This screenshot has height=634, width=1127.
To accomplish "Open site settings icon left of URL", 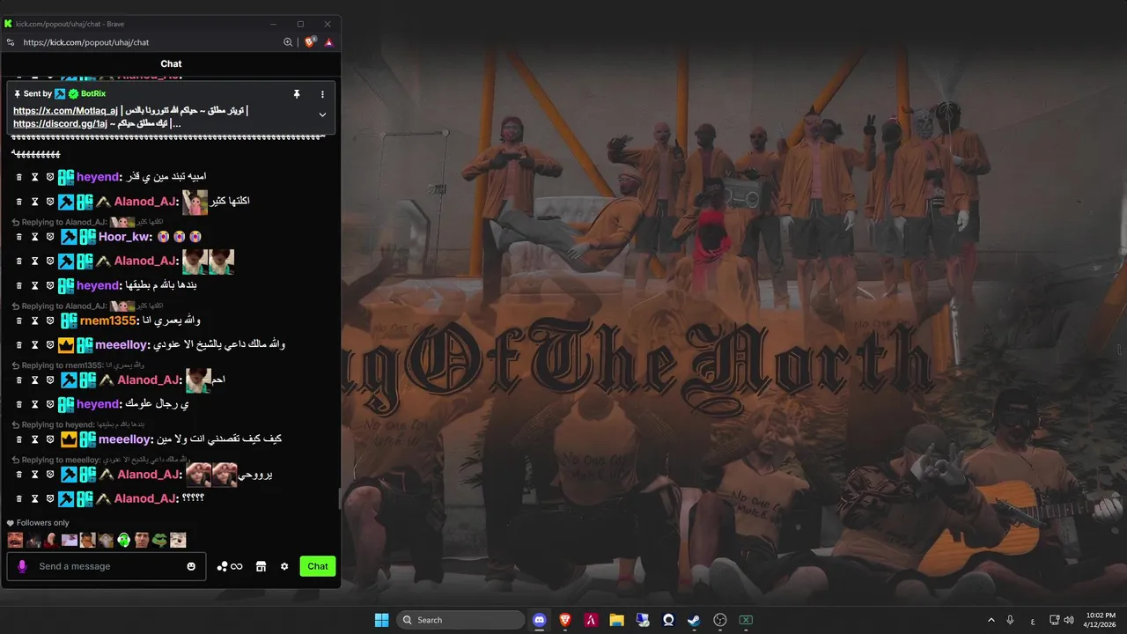I will pos(11,42).
